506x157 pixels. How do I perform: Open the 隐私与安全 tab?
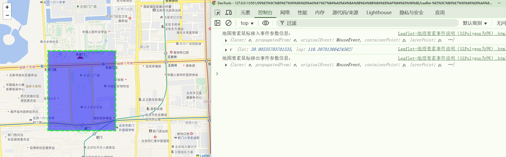(412, 12)
